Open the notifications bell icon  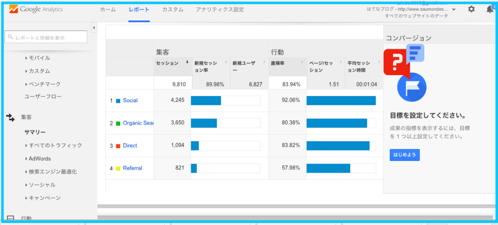pos(490,10)
